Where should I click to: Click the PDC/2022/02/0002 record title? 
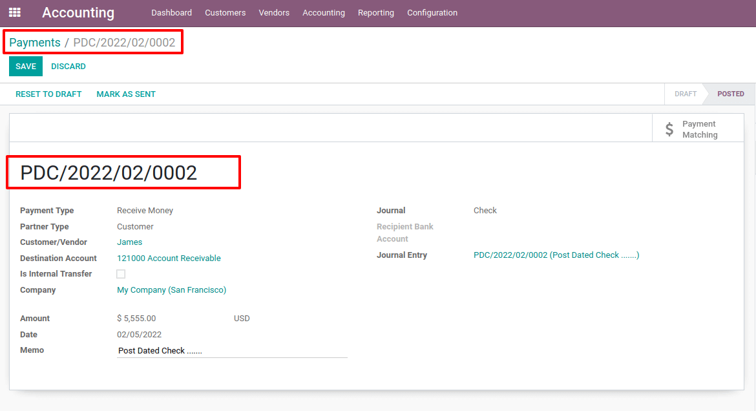(x=109, y=173)
